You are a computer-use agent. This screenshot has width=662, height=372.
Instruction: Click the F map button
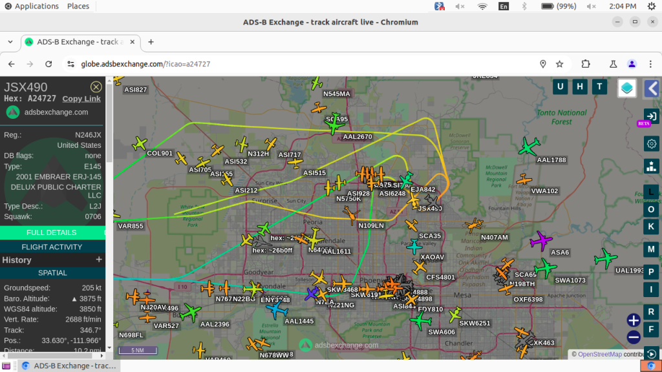click(x=651, y=329)
